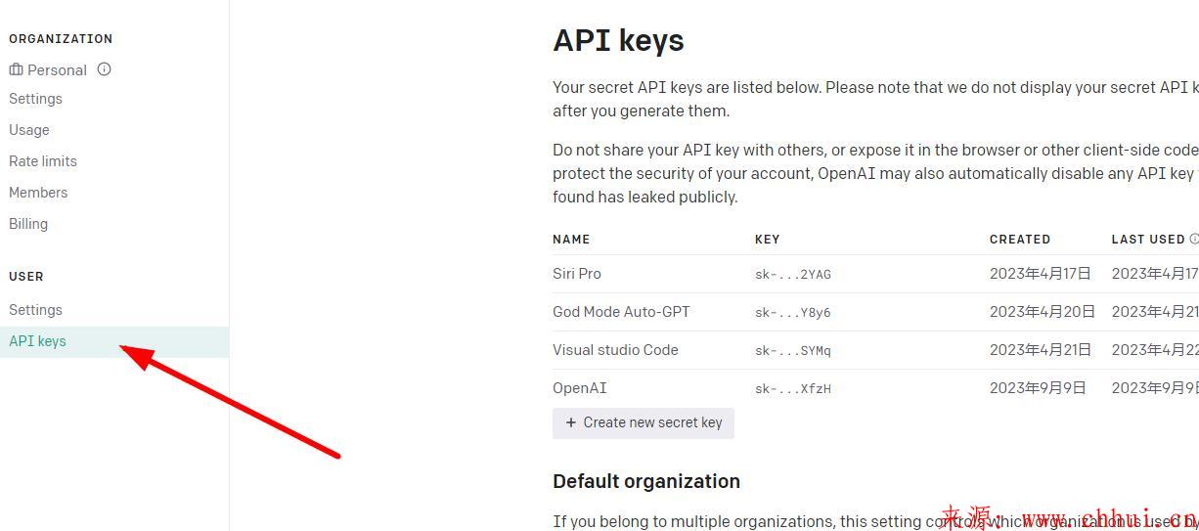Select the God Mode Auto-GPT key name
The height and width of the screenshot is (531, 1199).
click(x=621, y=312)
